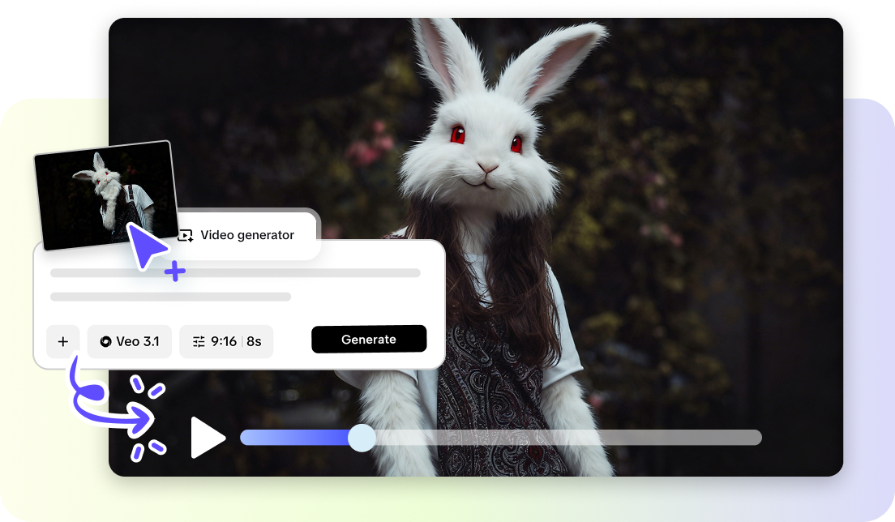Expand the aspect ratio and duration picker

pos(226,341)
